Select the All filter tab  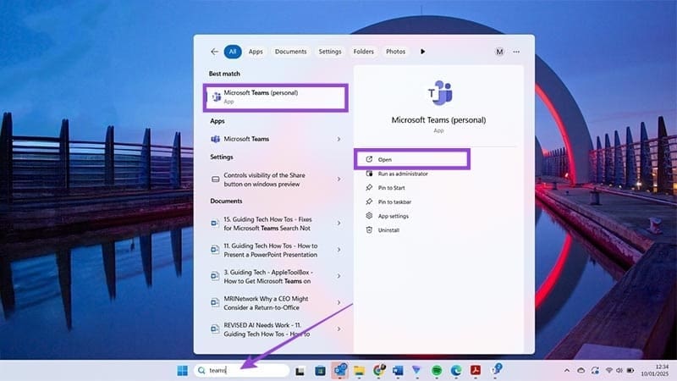pos(233,52)
